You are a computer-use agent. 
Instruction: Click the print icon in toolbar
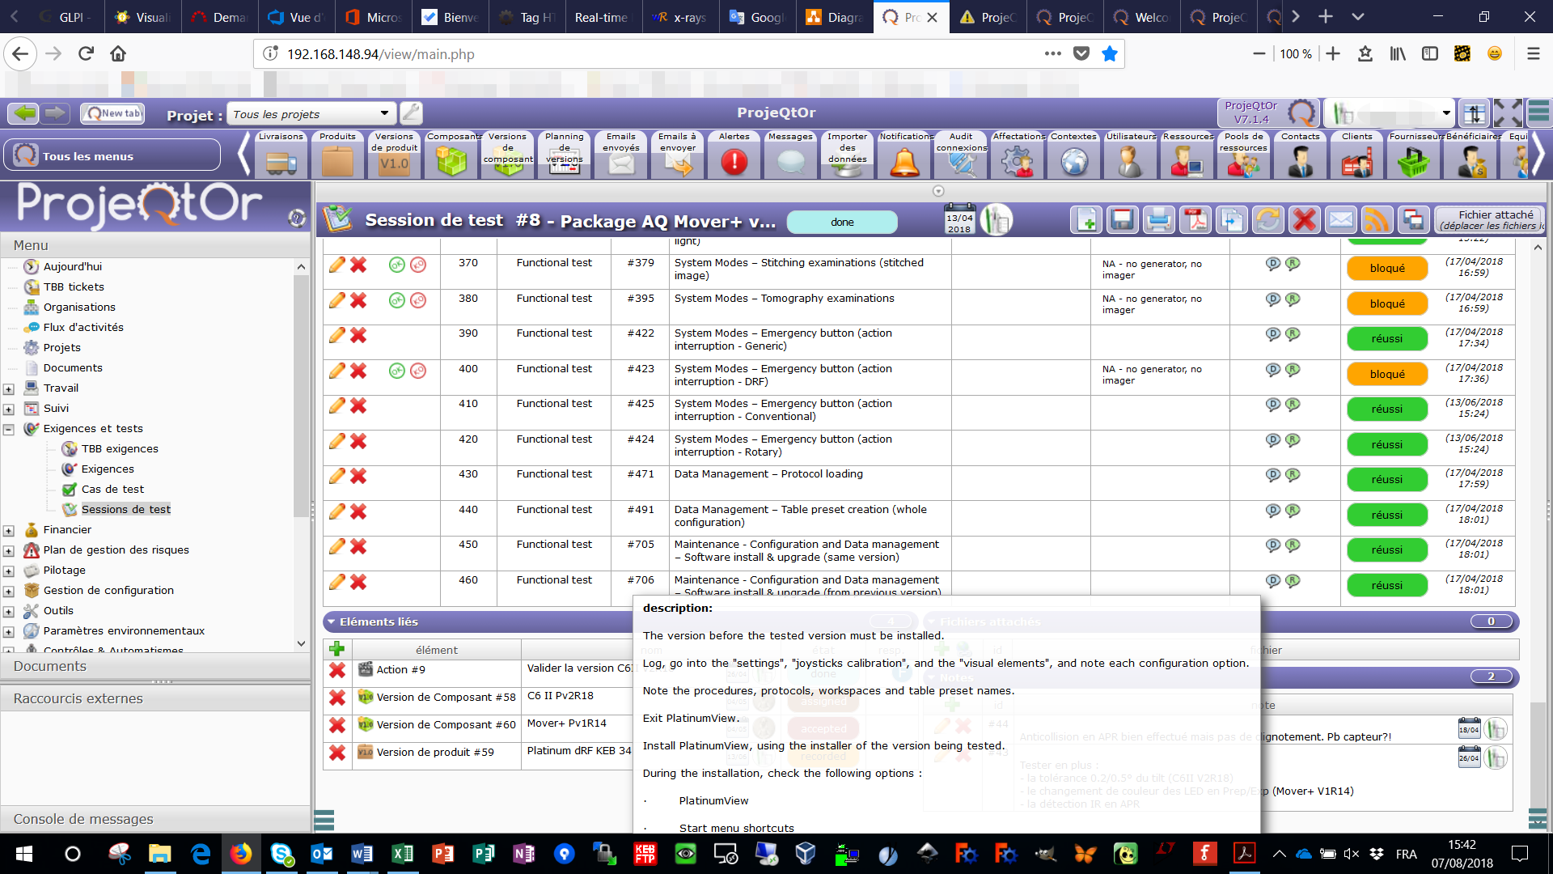[1158, 220]
